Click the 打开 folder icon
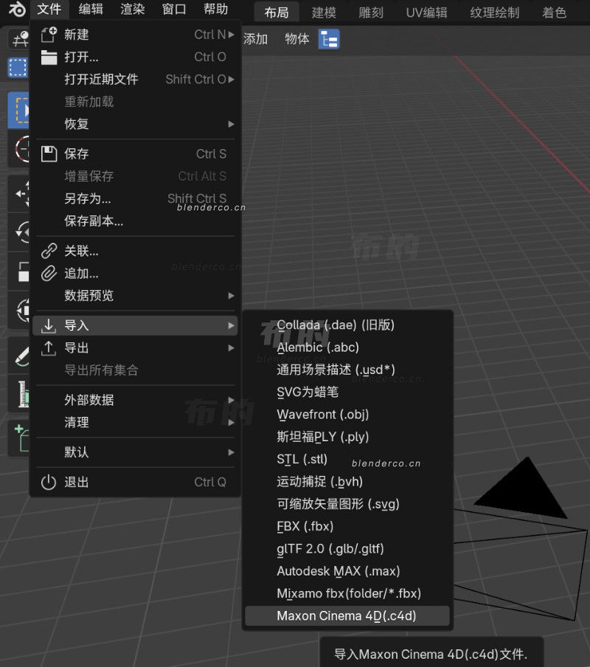The width and height of the screenshot is (590, 667). (49, 57)
